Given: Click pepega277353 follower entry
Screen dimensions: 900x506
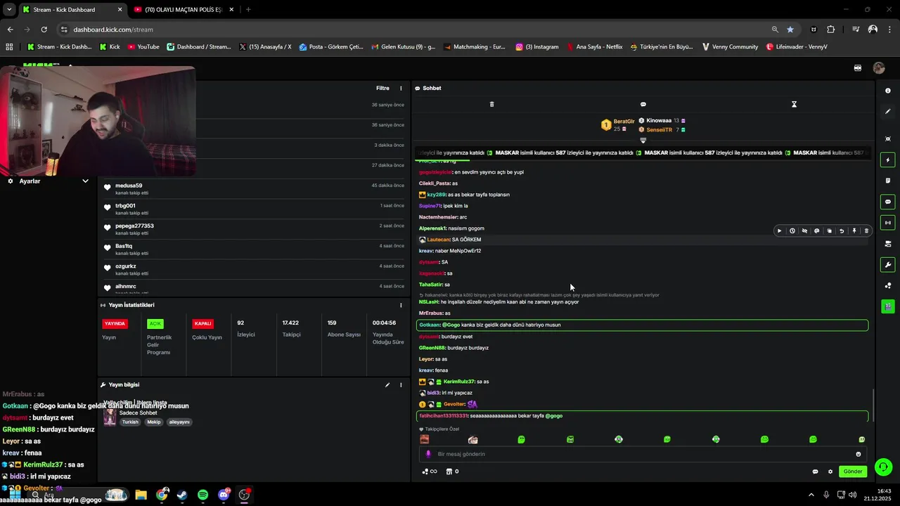Looking at the screenshot, I should tap(254, 229).
